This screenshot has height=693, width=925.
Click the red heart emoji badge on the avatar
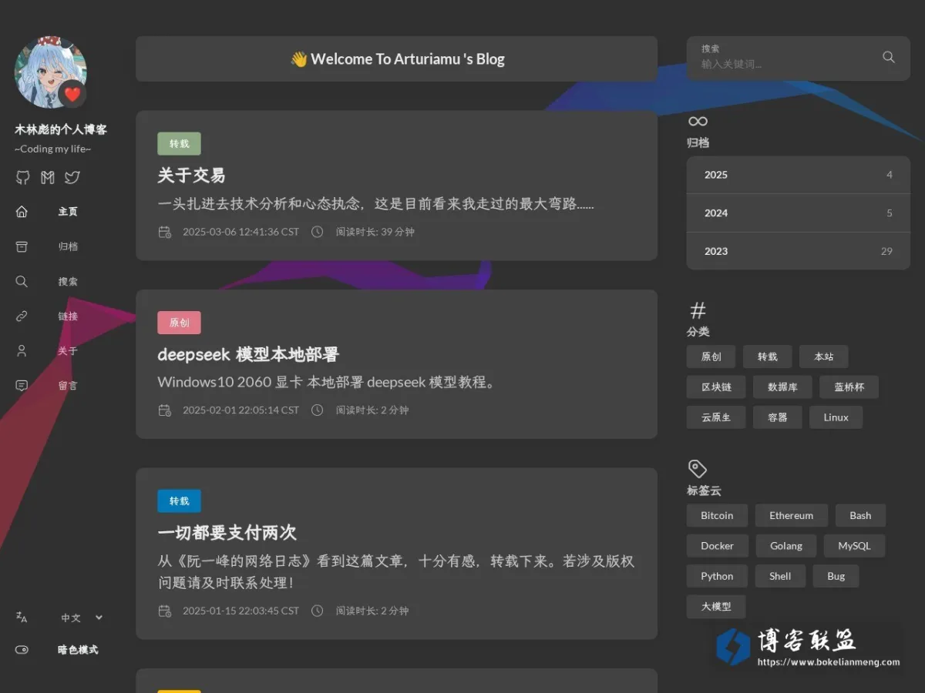(x=72, y=94)
